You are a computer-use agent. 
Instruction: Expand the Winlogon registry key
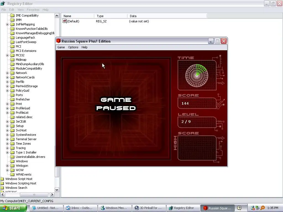7,166
